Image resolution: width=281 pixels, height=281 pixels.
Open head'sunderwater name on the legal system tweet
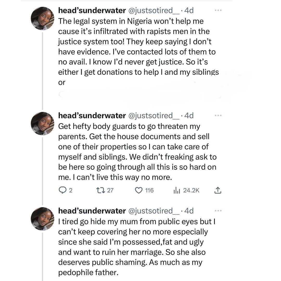tap(92, 11)
